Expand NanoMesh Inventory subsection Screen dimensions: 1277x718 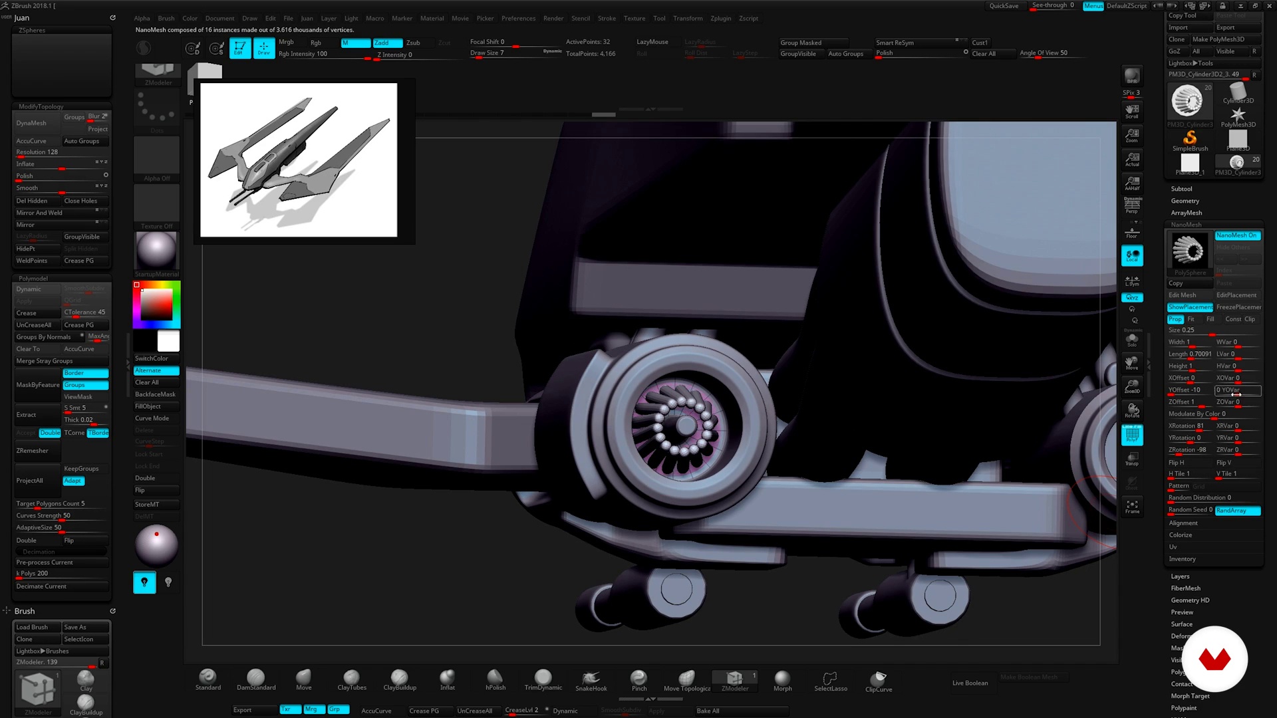(1183, 559)
